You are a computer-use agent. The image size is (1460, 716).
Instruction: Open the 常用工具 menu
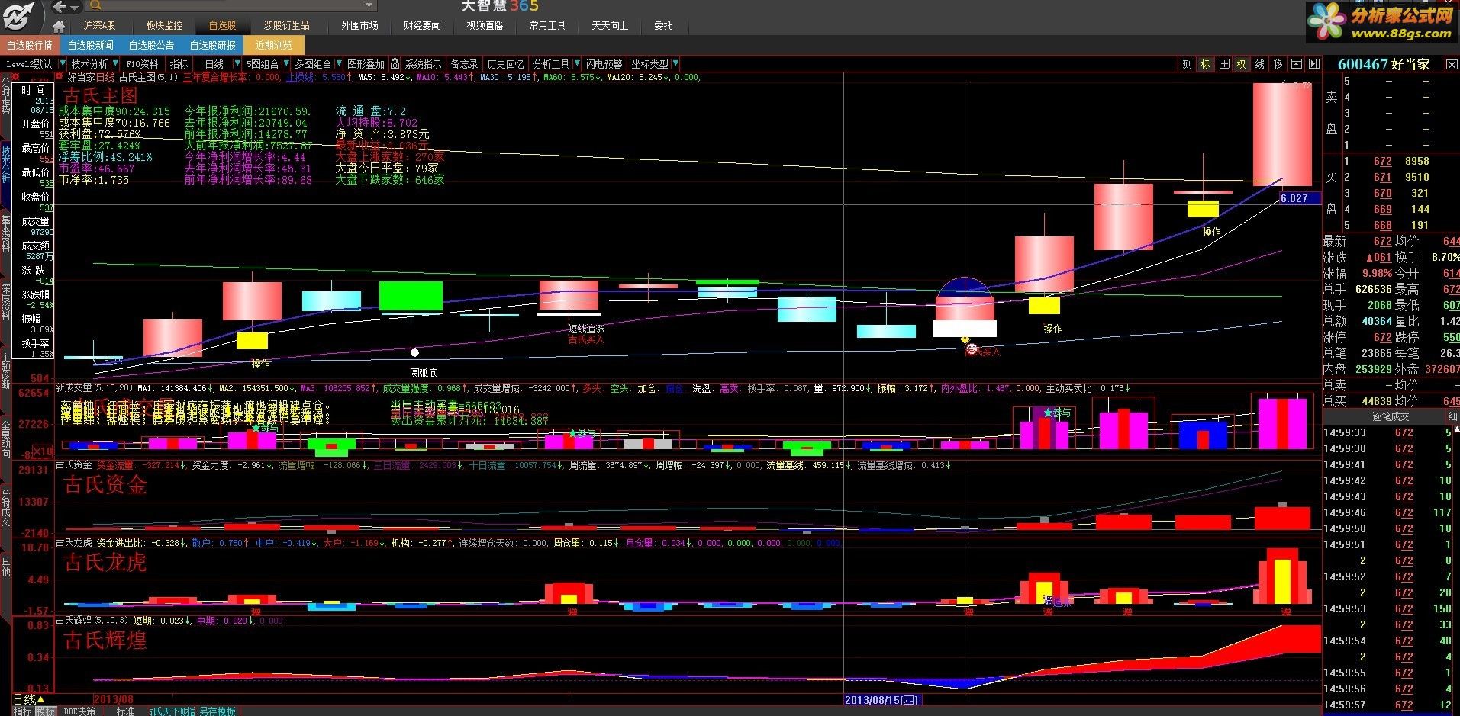tap(547, 26)
